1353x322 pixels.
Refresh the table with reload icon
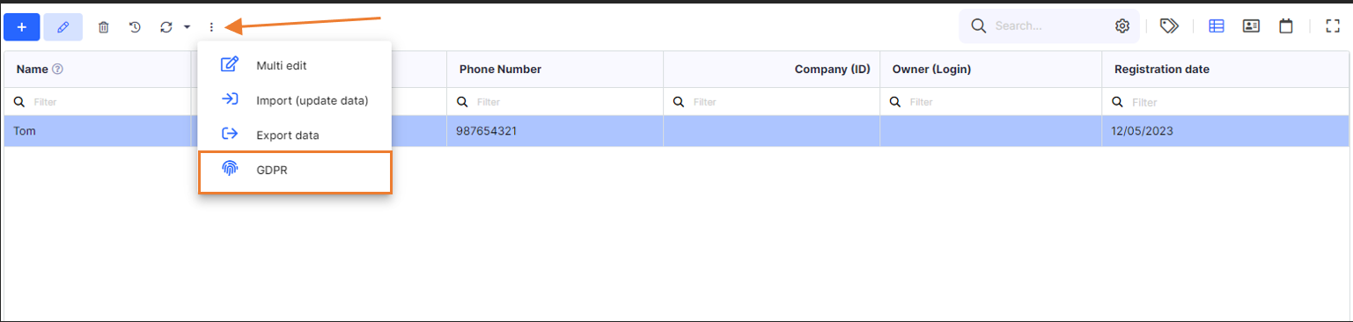coord(166,27)
